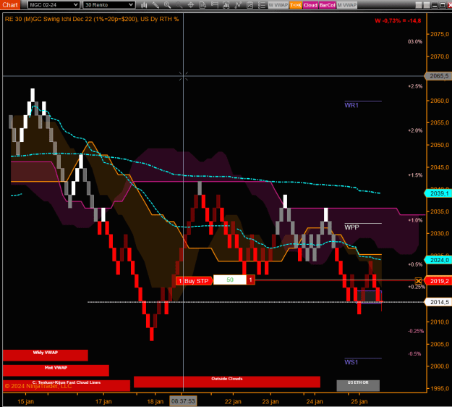Click the 08:37:53 time axis marker

[x=184, y=401]
